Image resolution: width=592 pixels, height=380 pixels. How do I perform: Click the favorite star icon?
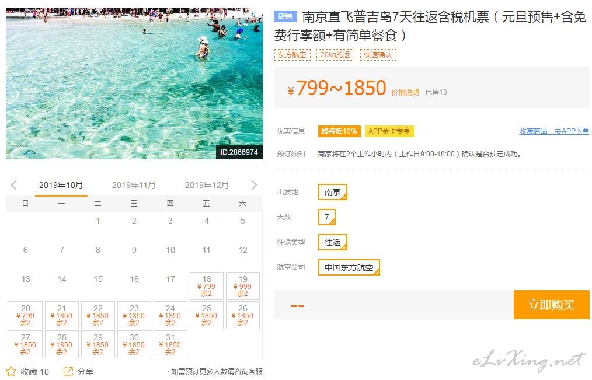(x=11, y=371)
